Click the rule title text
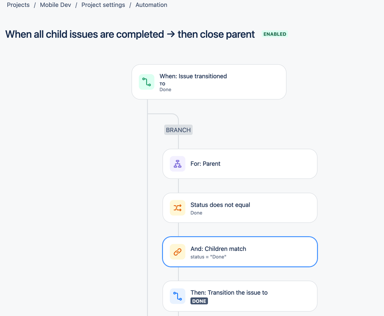 pos(130,34)
